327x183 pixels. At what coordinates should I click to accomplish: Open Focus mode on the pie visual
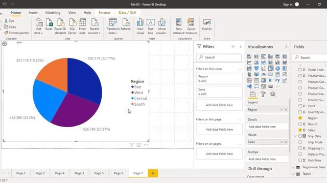click(x=138, y=145)
